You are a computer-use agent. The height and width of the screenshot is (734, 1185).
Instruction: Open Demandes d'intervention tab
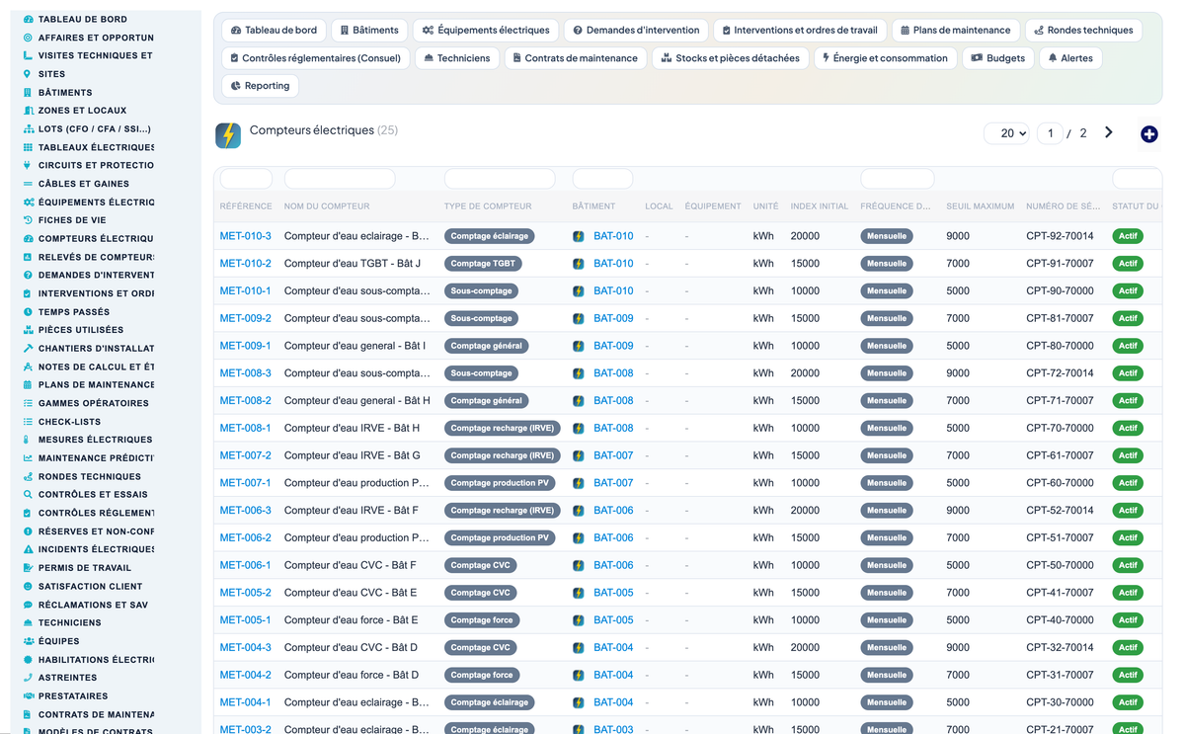[636, 31]
